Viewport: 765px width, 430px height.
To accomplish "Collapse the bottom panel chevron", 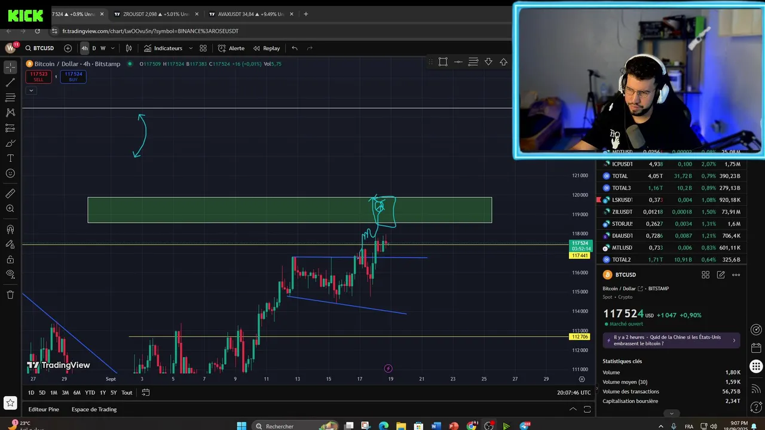I will [573, 409].
